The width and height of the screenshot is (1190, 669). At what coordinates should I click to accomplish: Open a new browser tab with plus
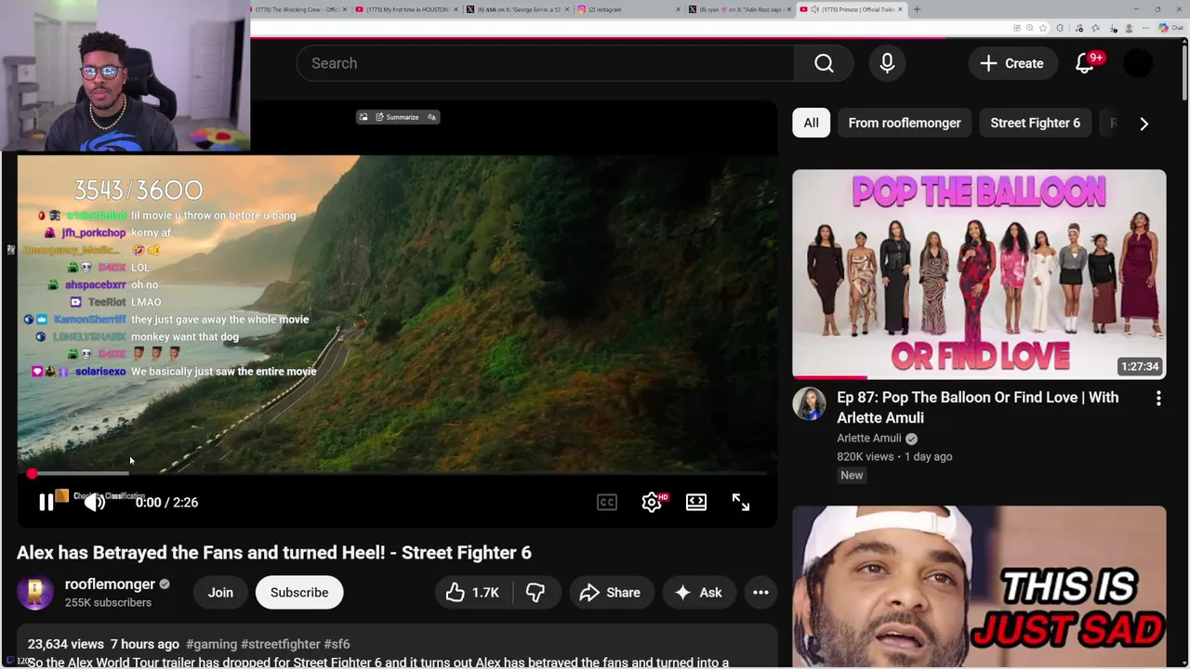pos(917,9)
